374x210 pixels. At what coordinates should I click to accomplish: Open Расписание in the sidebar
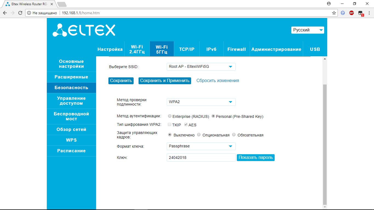tap(71, 151)
